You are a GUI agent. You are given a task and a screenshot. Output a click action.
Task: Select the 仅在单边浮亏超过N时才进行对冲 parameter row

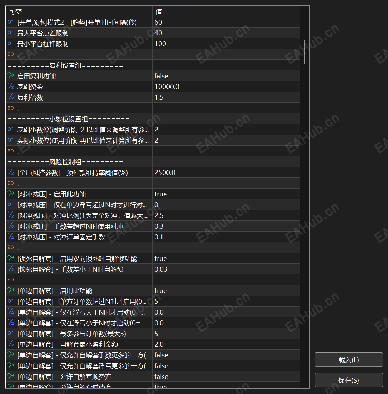pos(153,205)
